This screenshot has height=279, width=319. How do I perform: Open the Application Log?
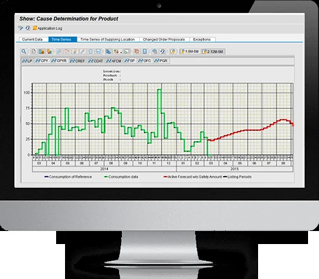pos(47,28)
